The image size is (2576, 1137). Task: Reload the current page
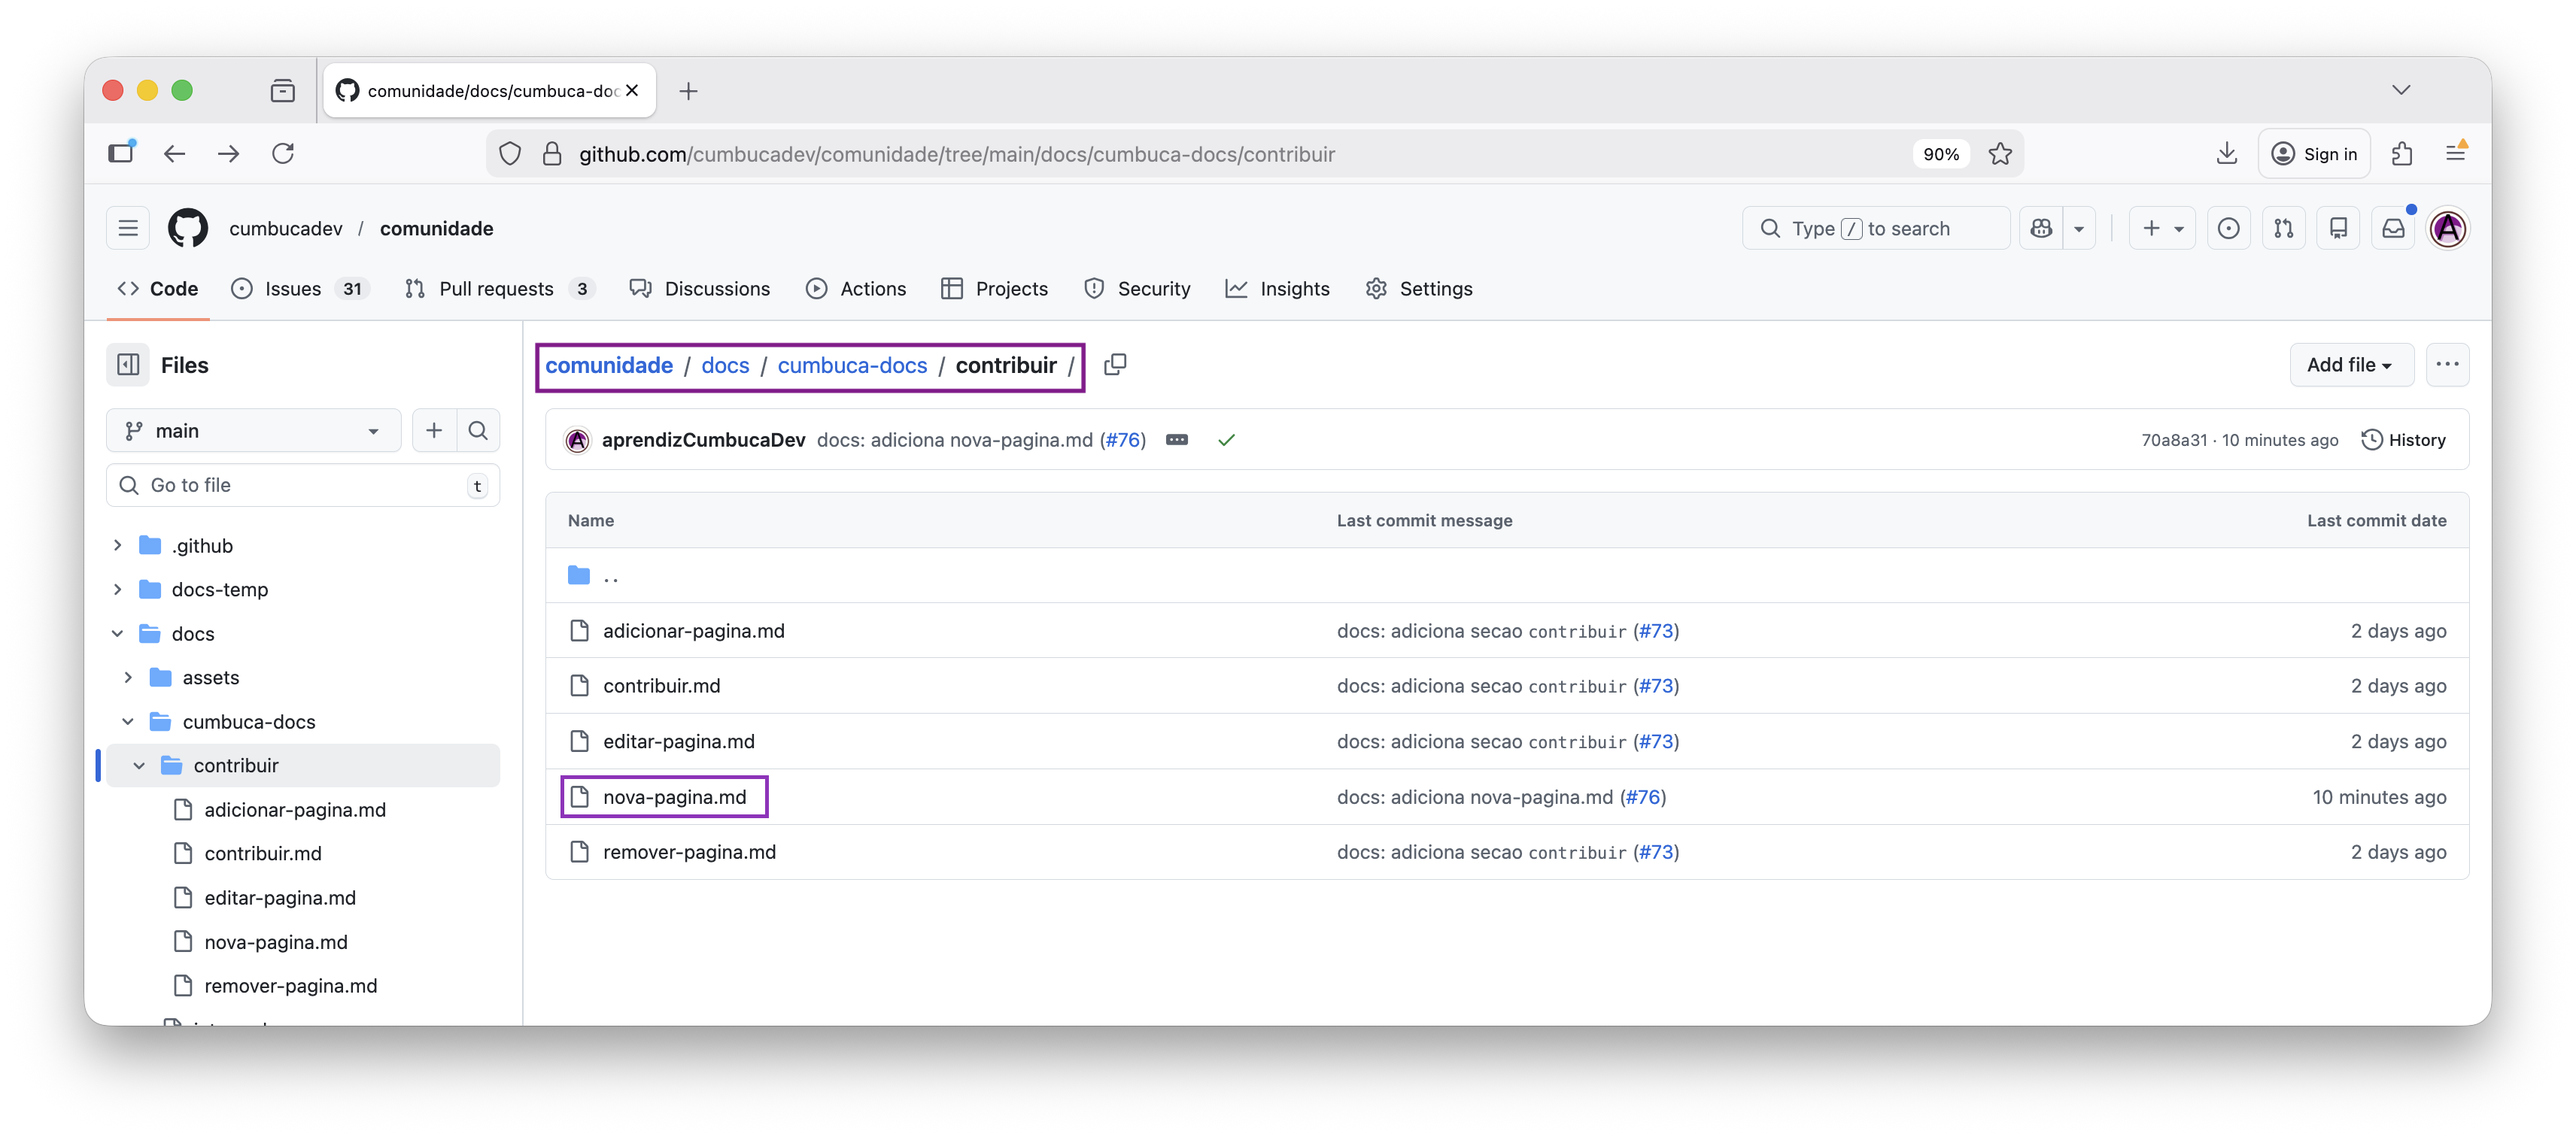point(283,154)
